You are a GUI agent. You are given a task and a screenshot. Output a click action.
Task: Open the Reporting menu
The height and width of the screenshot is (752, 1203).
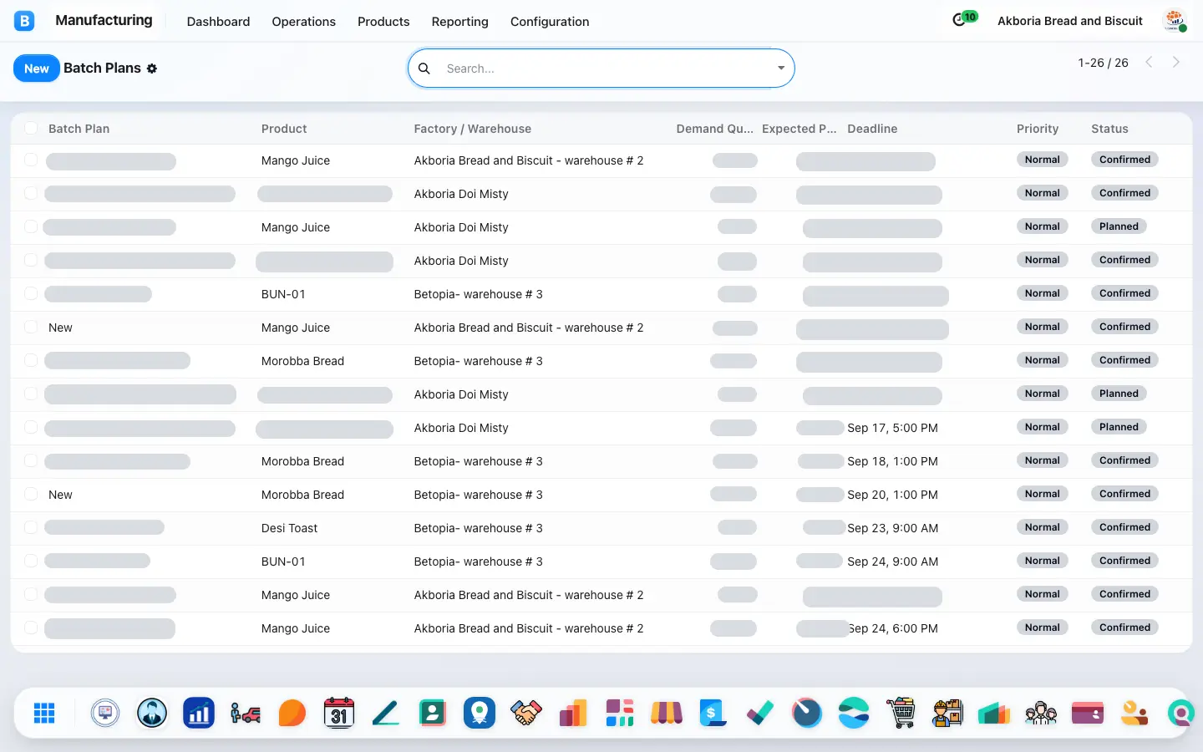tap(459, 22)
